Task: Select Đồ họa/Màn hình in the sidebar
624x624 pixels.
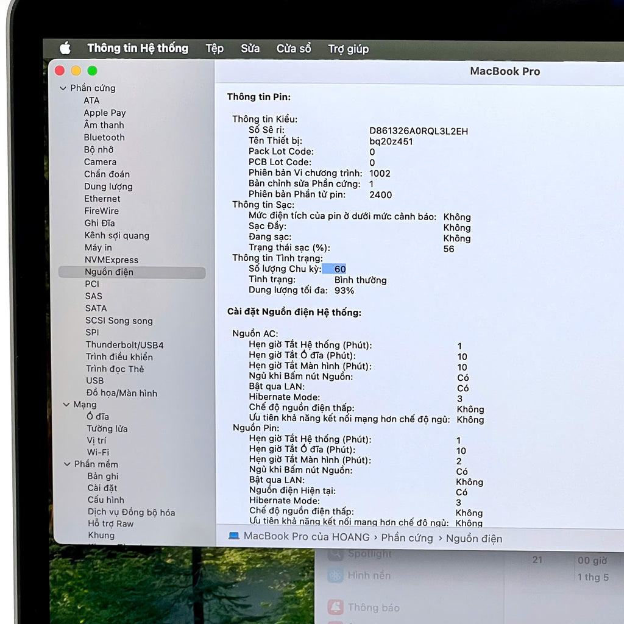Action: pos(122,393)
